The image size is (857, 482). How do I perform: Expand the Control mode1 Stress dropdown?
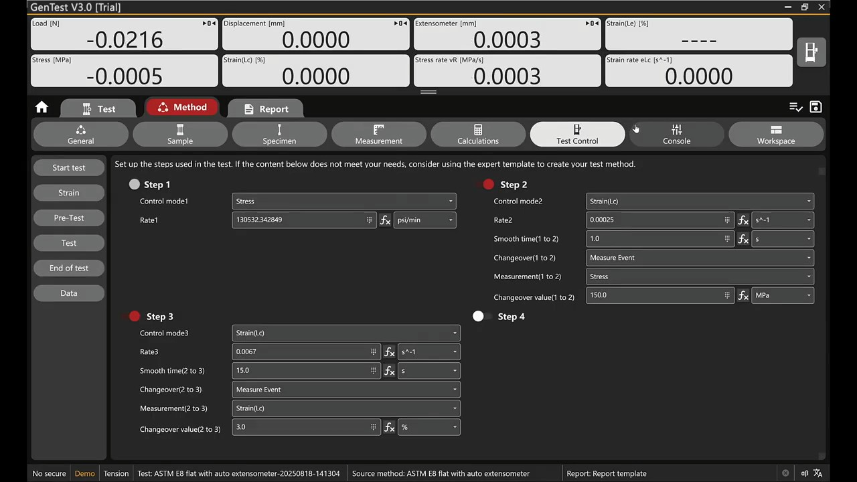click(344, 201)
